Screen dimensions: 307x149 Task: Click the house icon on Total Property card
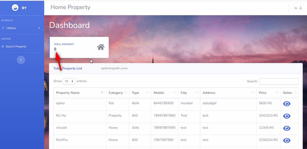tap(101, 47)
